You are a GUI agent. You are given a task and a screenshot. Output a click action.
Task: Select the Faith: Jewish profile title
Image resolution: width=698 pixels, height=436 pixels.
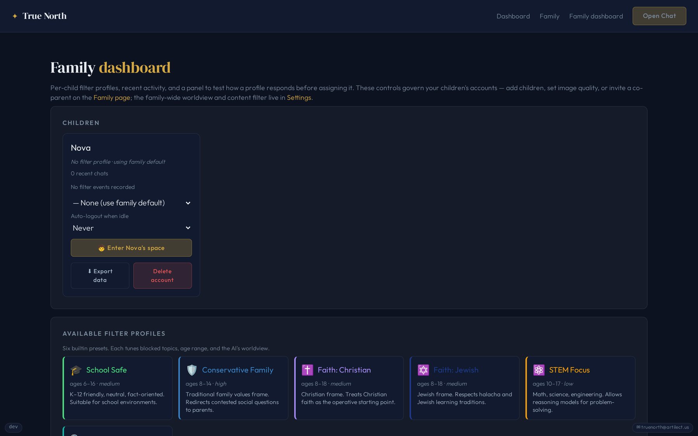click(456, 370)
